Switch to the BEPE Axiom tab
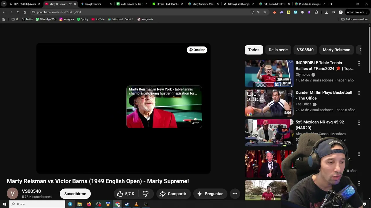Screen dimensions: 371x208 (25, 4)
